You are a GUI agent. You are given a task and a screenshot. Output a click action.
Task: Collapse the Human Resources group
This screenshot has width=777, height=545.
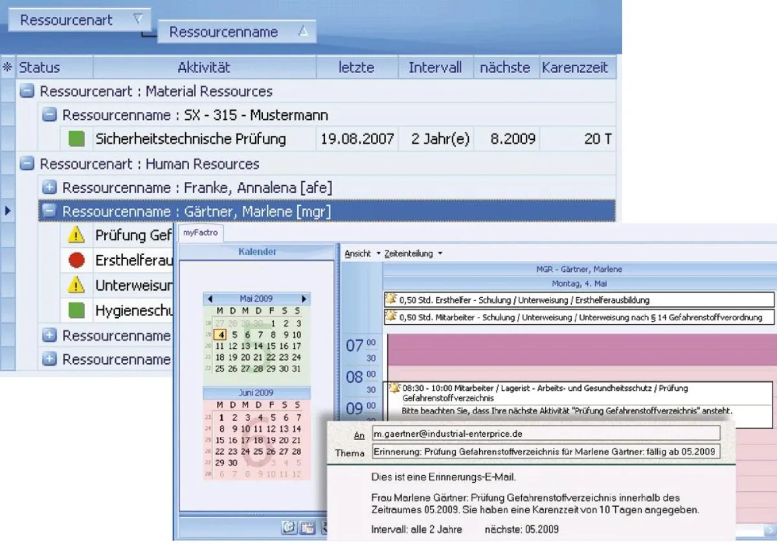(x=27, y=164)
